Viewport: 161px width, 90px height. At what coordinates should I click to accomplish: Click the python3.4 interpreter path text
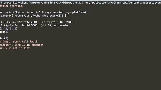[42, 3]
